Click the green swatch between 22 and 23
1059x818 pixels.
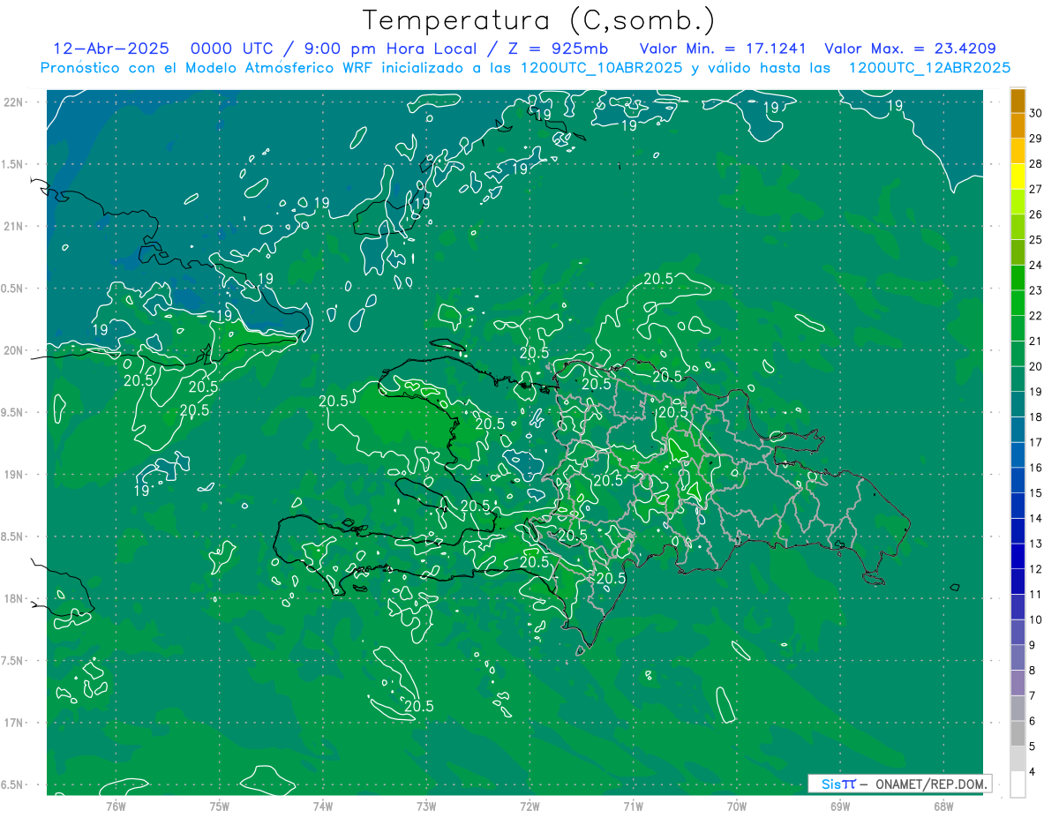point(1018,303)
